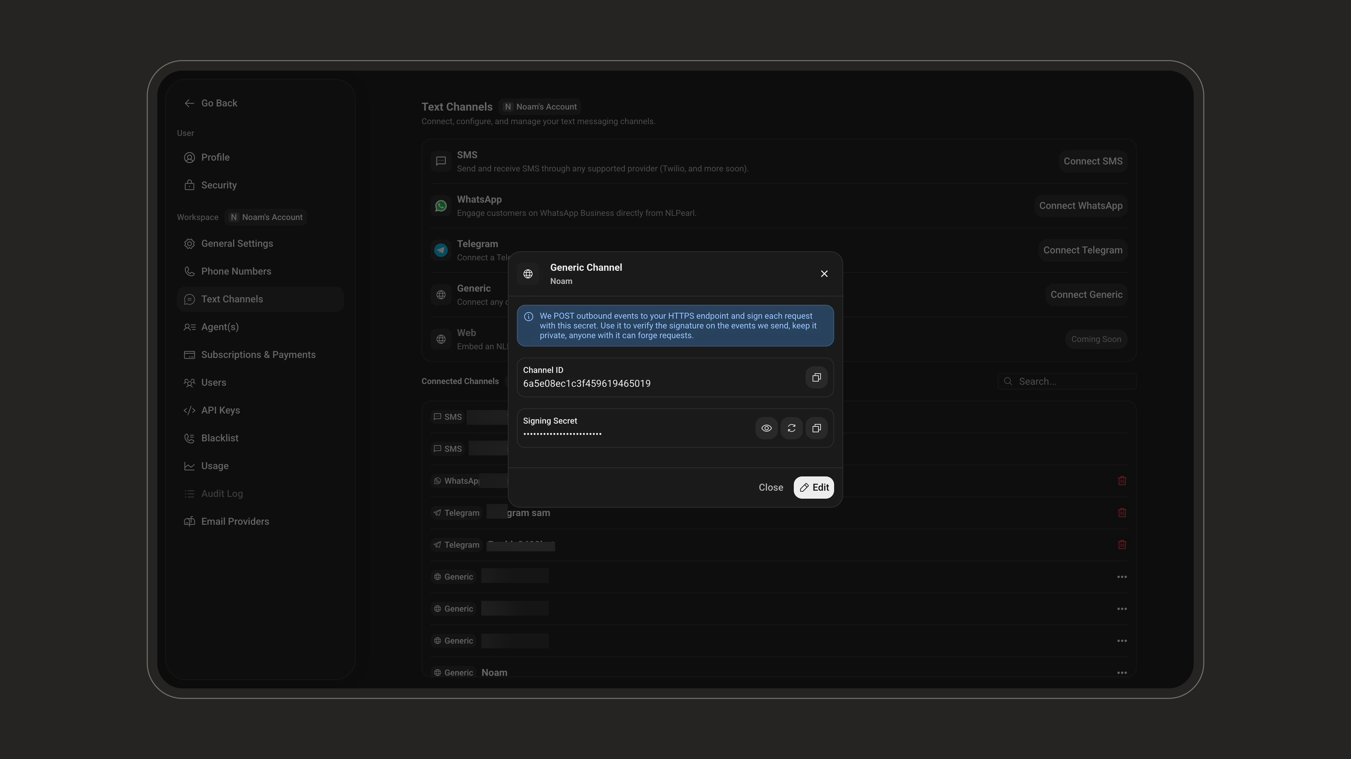The image size is (1351, 759).
Task: Go Back using the arrow link
Action: (211, 103)
